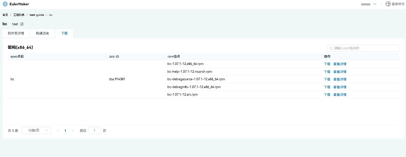Expand the 10条/页 page size selector
Screen dimensions: 406x157
36,131
